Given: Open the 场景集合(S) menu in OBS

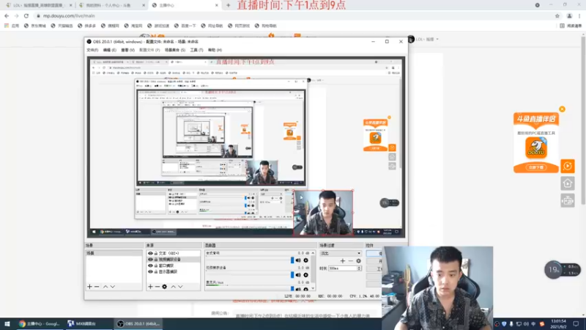Looking at the screenshot, I should [175, 50].
